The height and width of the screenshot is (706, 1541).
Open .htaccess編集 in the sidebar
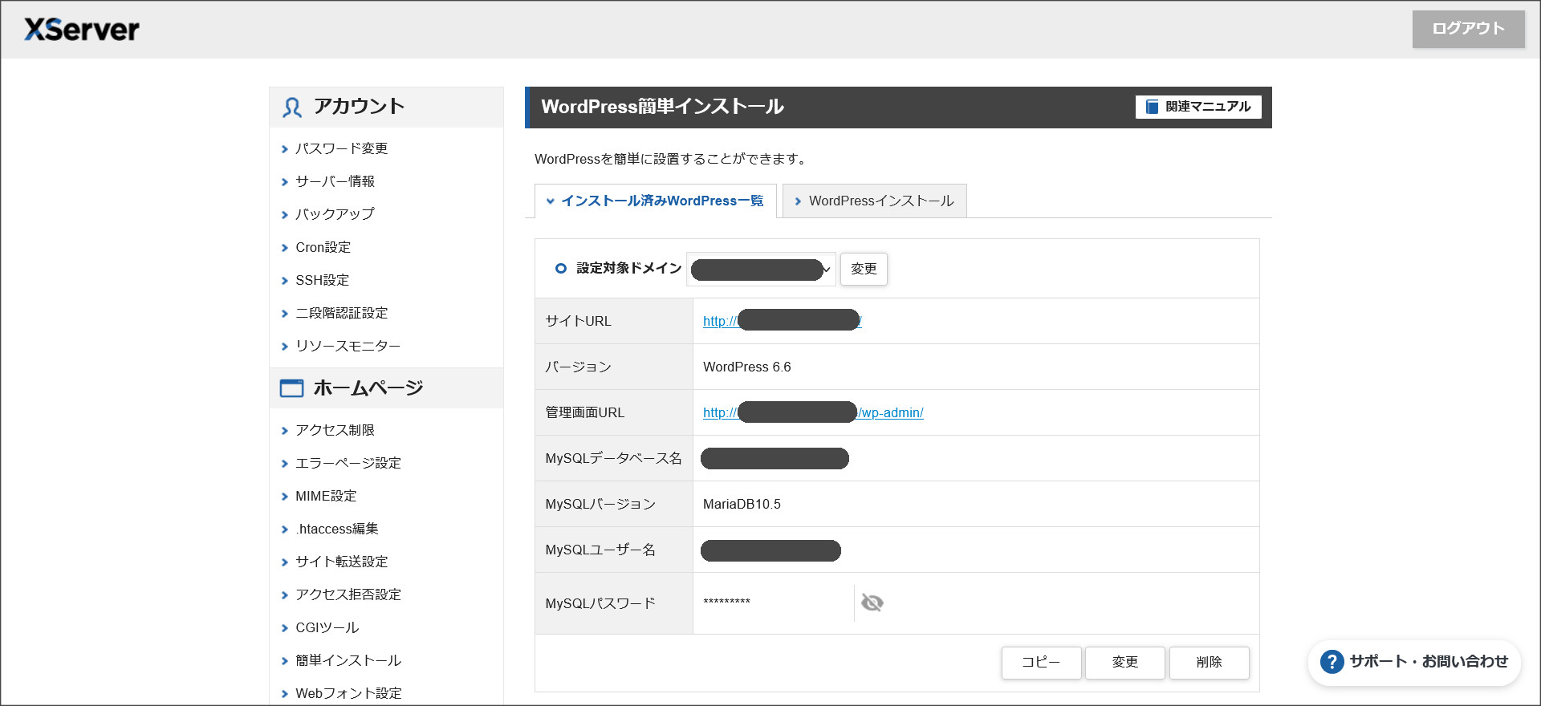(336, 529)
